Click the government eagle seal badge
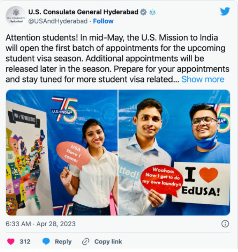This screenshot has height=252, width=238. (x=152, y=12)
